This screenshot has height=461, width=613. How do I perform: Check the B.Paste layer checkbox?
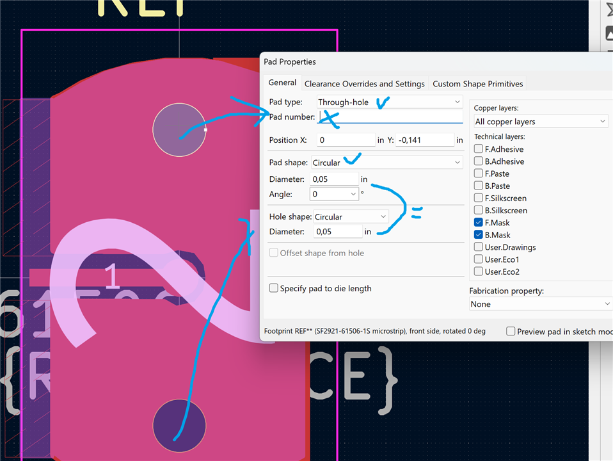coord(479,186)
